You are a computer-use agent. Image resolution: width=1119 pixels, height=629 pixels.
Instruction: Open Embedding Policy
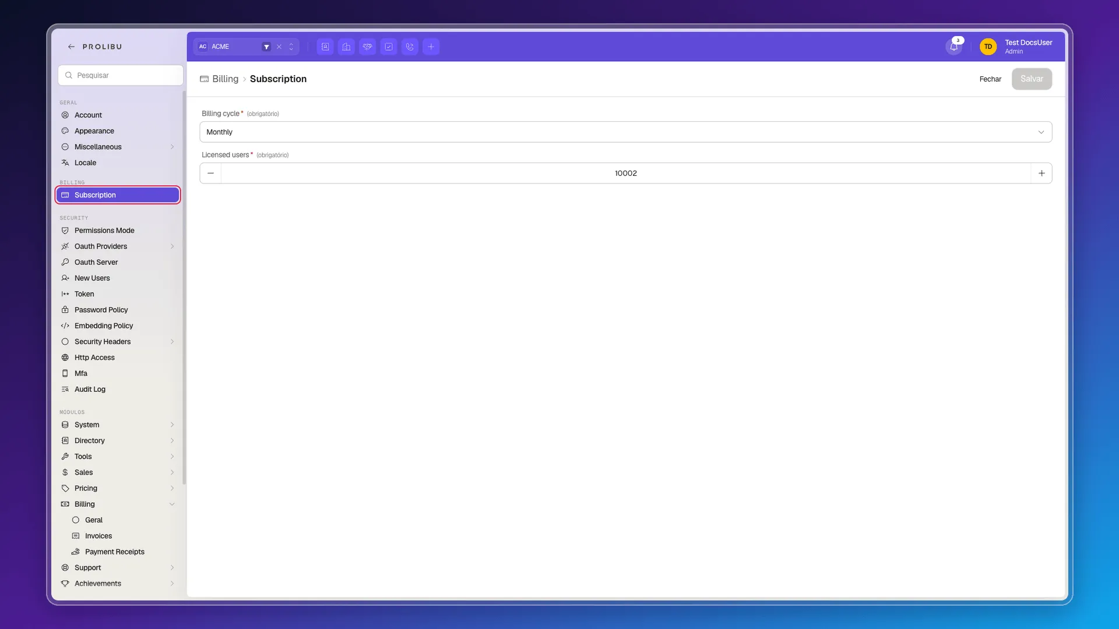click(x=118, y=326)
